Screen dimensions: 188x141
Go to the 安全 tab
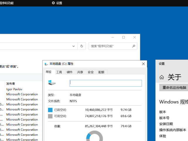[x=91, y=72]
